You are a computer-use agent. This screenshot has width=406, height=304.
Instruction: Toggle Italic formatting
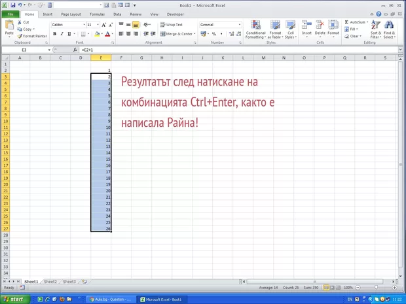point(62,34)
